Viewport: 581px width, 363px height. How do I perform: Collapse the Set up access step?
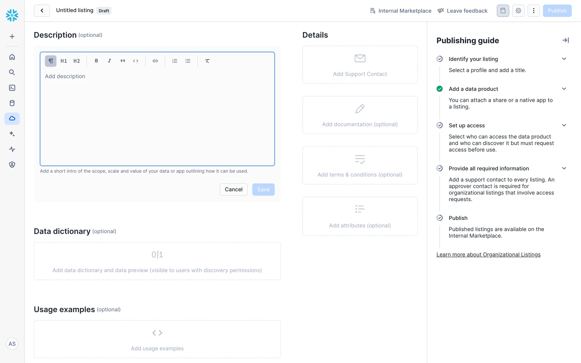pos(564,125)
